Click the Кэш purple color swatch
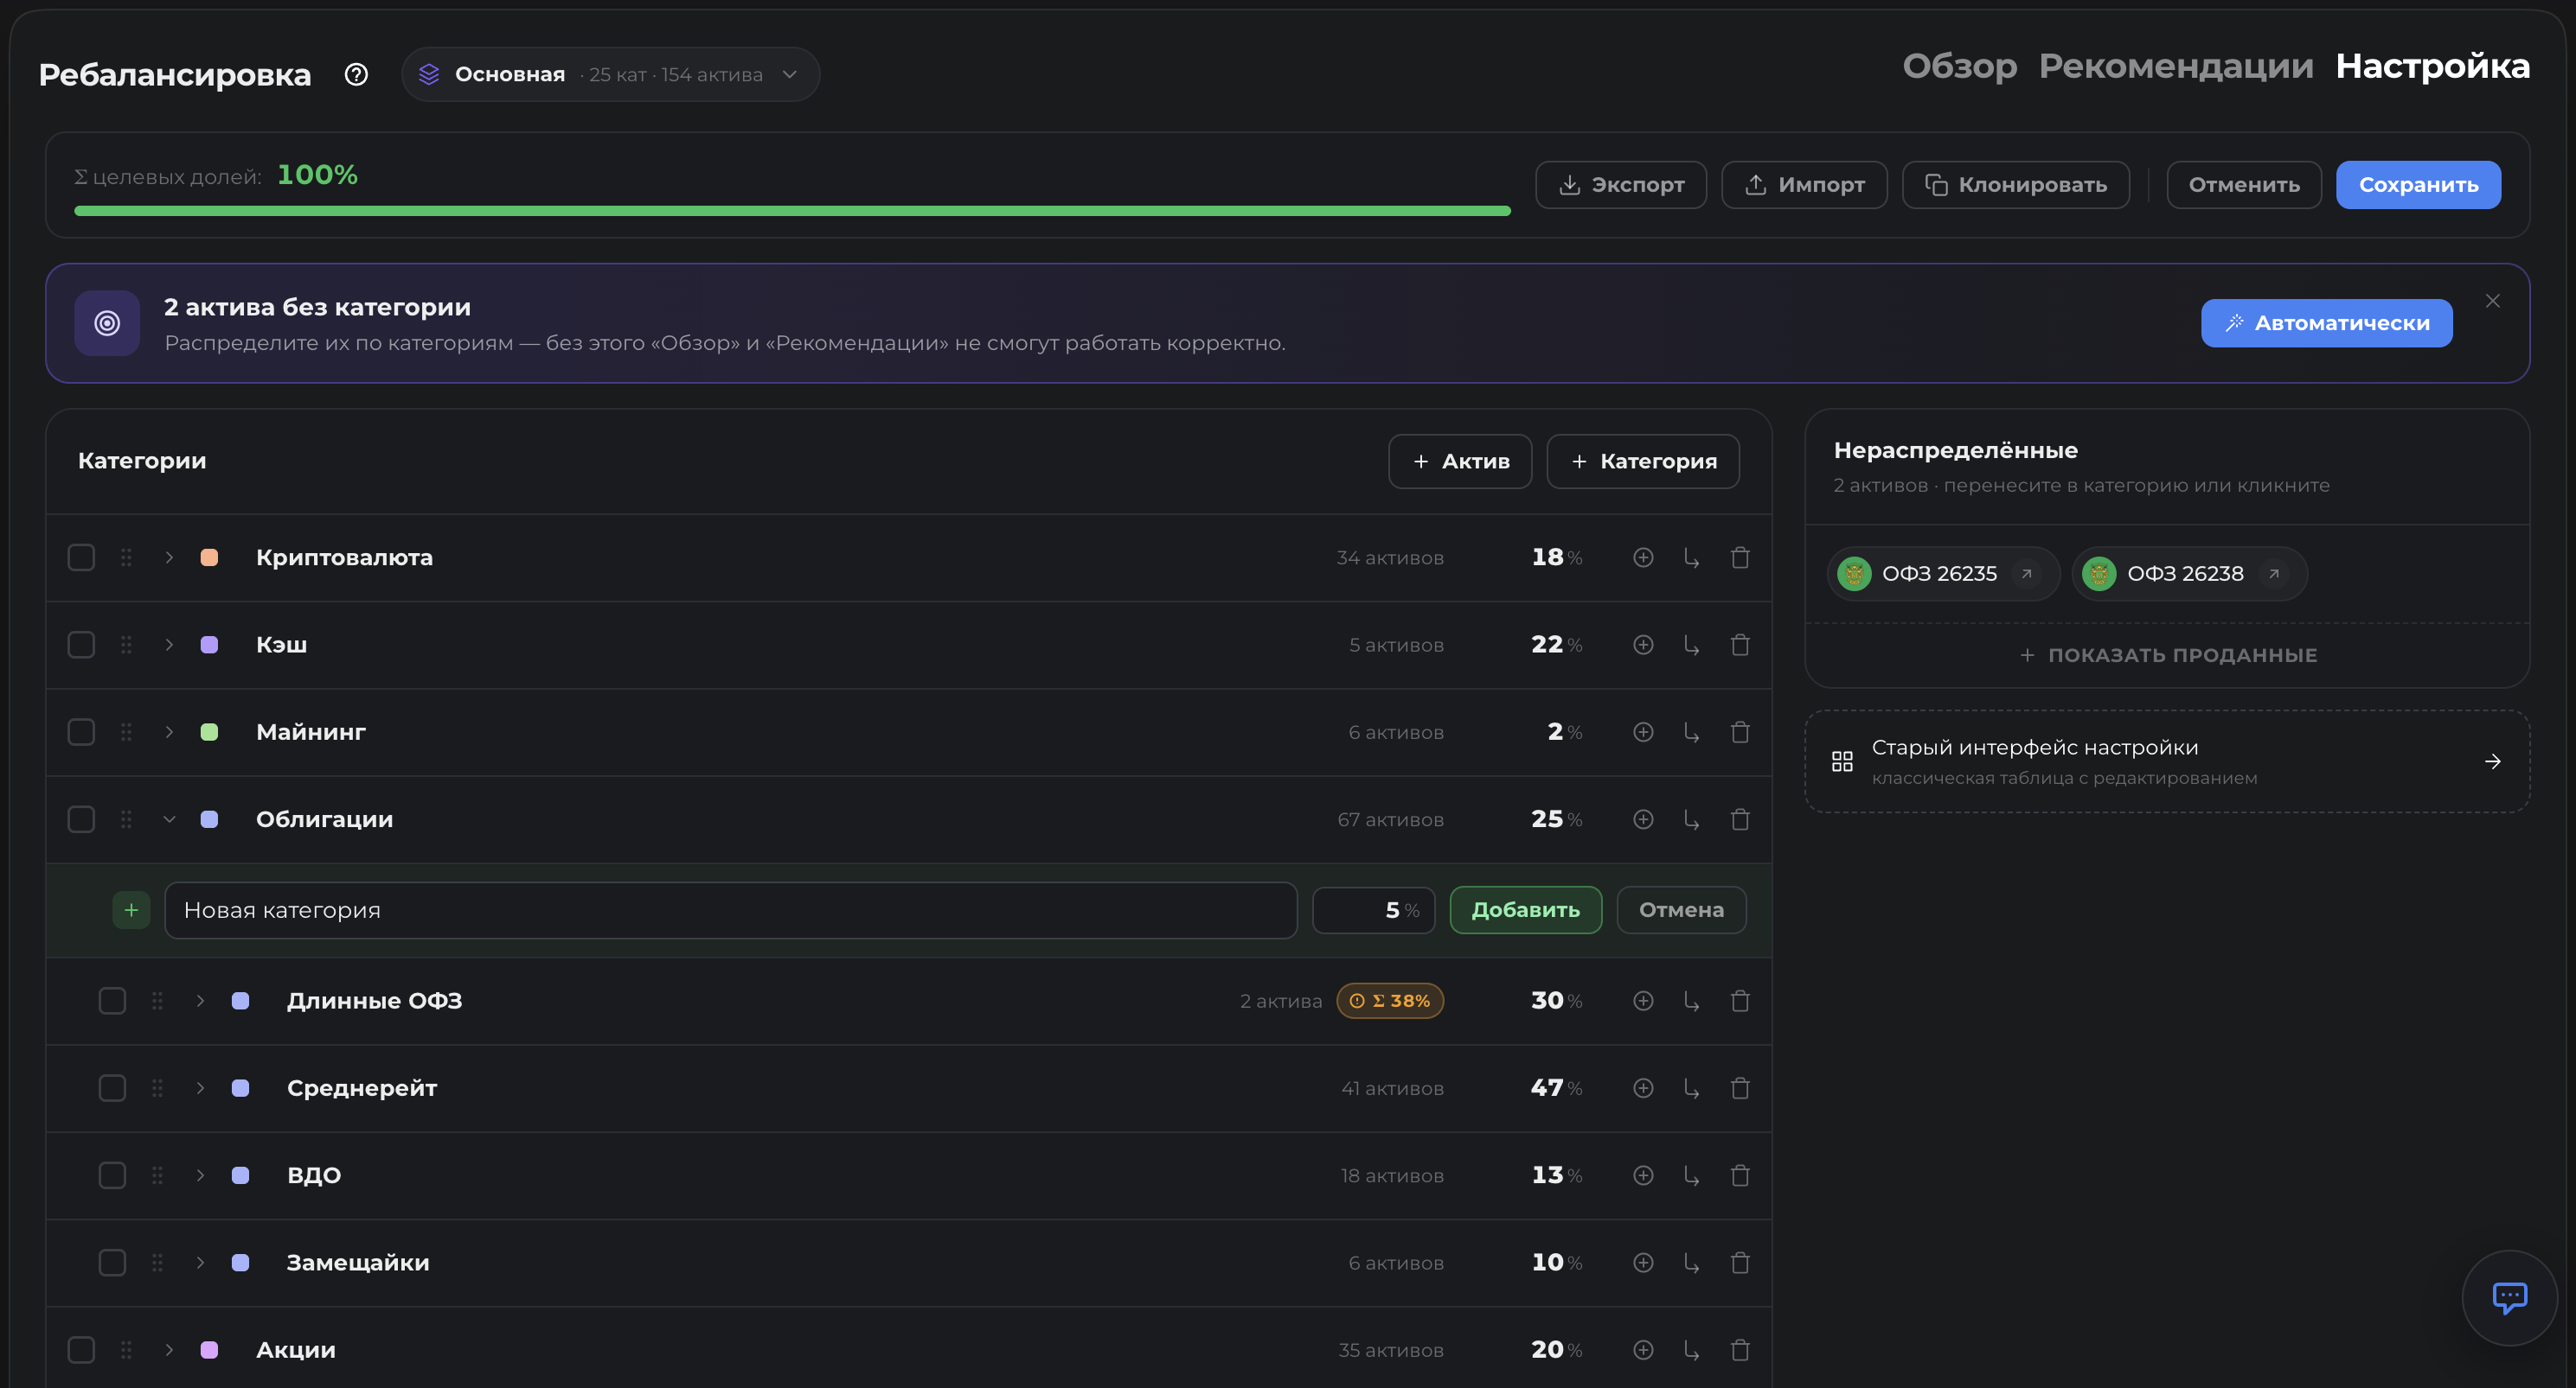Screen dimensions: 2576x1388 (209, 646)
